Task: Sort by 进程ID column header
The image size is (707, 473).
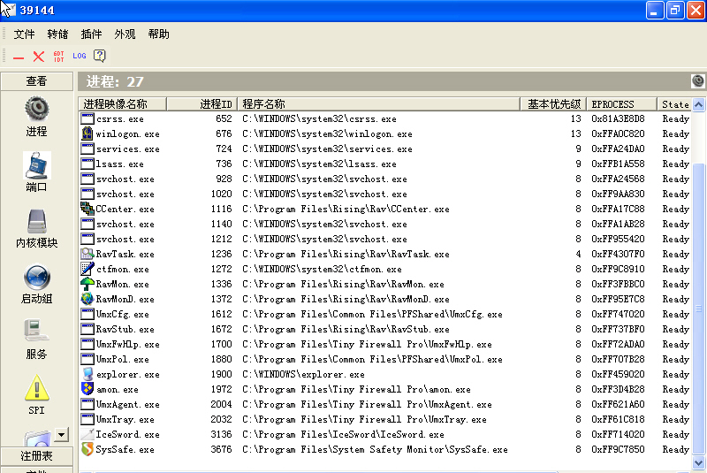Action: click(202, 104)
